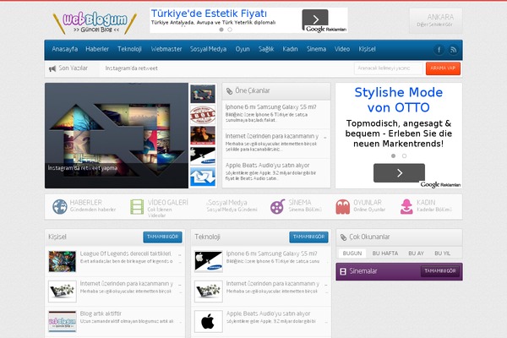Open the Facebook icon in navigation bar
The height and width of the screenshot is (338, 507).
tap(439, 50)
